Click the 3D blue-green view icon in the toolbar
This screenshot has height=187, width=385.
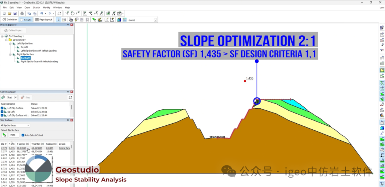click(119, 20)
